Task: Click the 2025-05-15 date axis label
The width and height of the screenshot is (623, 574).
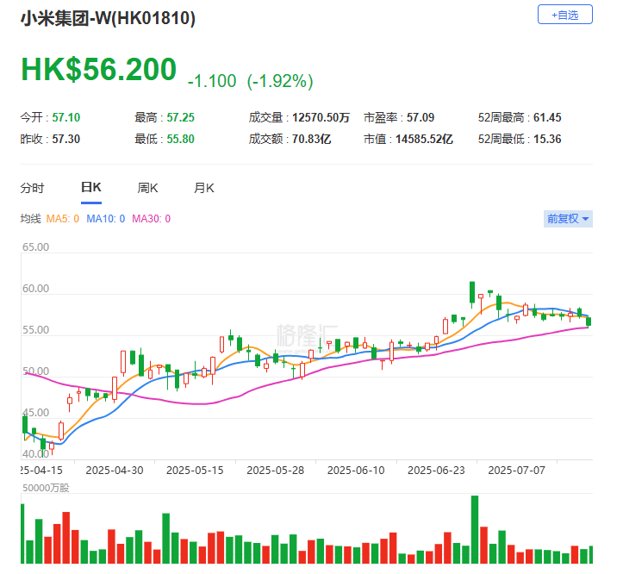Action: [x=195, y=471]
